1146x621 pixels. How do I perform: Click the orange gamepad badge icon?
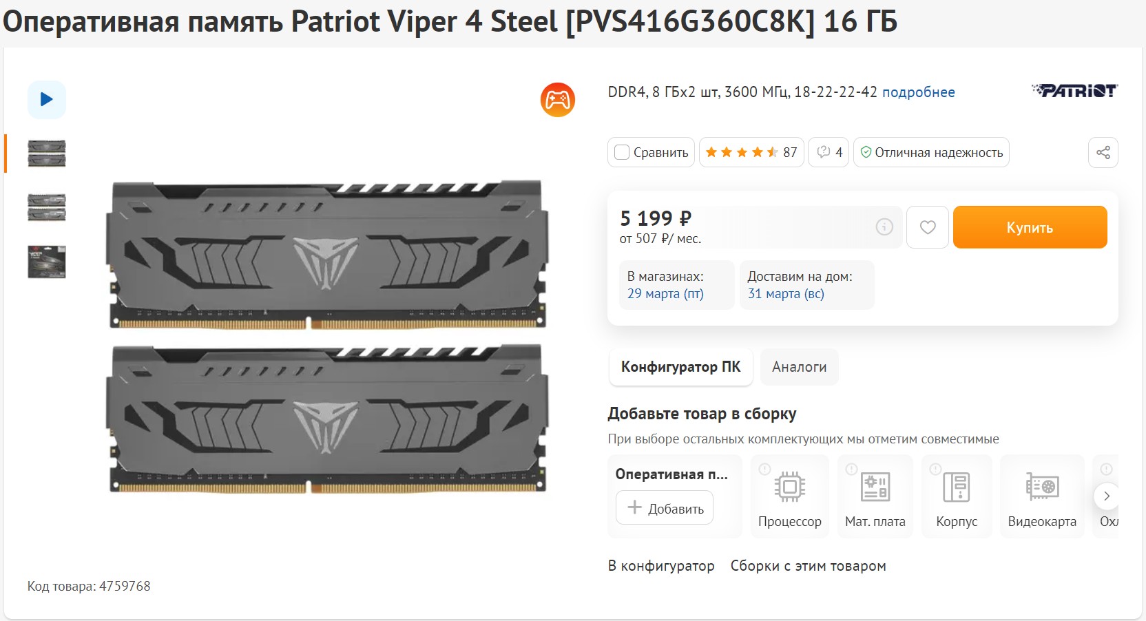(x=557, y=101)
